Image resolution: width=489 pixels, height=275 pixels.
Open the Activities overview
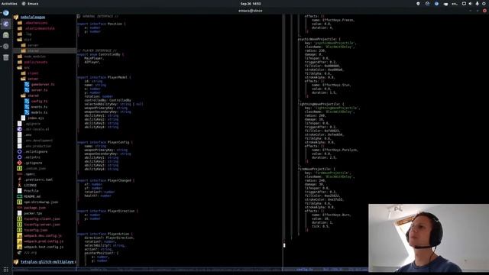click(x=9, y=4)
